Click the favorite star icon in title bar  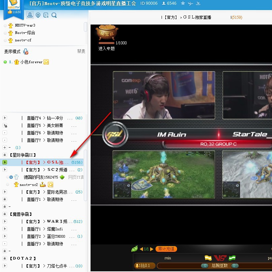(183, 3)
